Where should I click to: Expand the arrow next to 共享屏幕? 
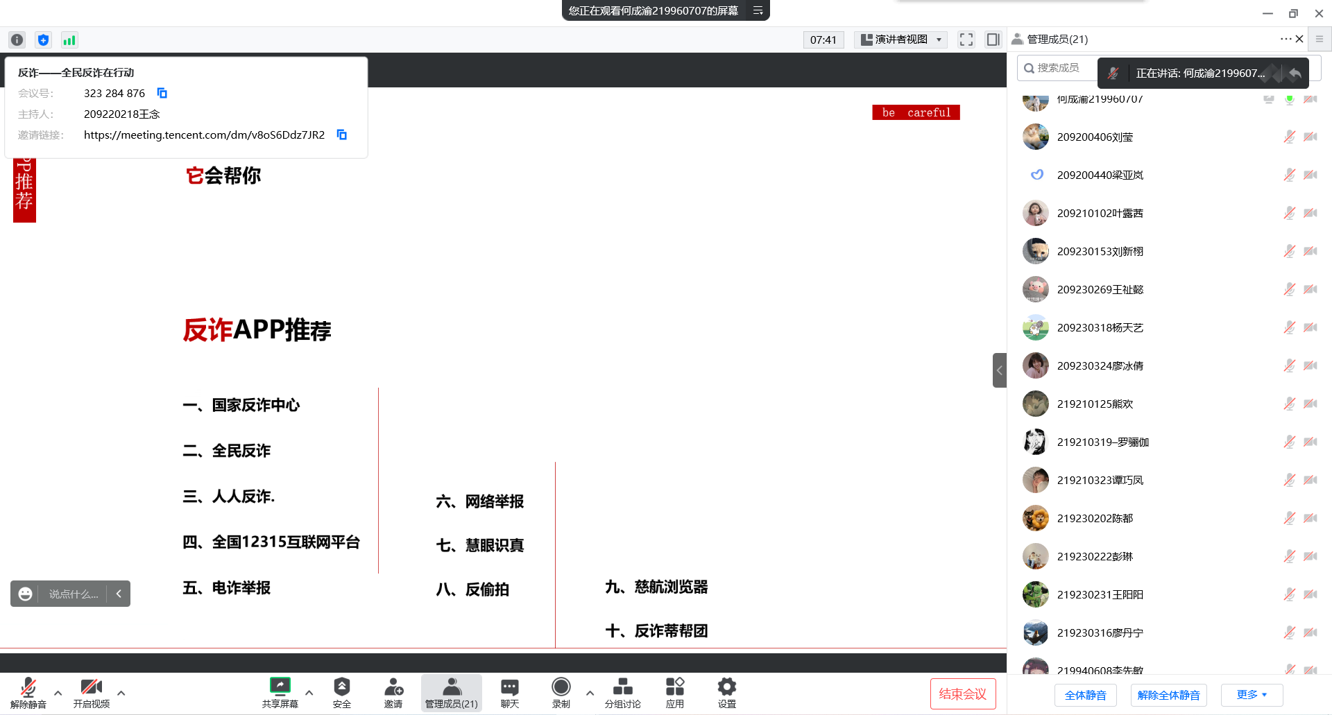pyautogui.click(x=309, y=692)
